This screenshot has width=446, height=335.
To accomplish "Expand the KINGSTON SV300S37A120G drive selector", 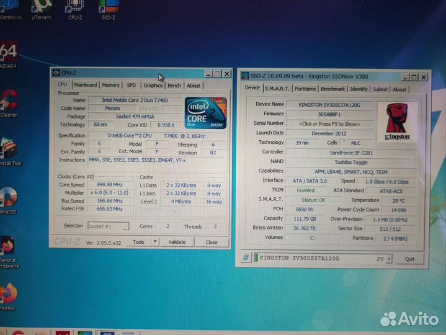I will click(x=389, y=259).
